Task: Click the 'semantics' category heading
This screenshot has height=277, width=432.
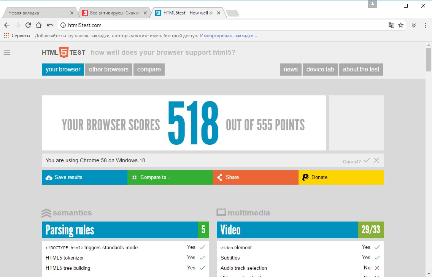Action: (x=67, y=213)
